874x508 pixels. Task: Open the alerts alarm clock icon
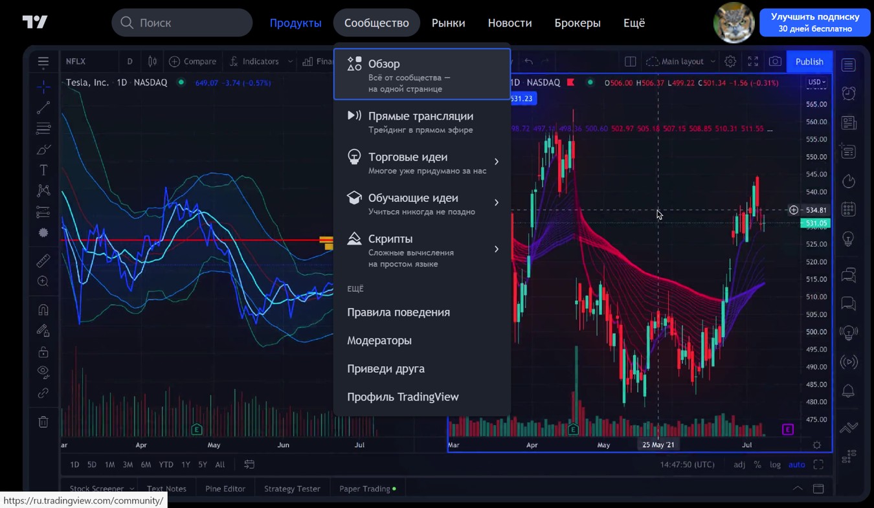pos(849,93)
